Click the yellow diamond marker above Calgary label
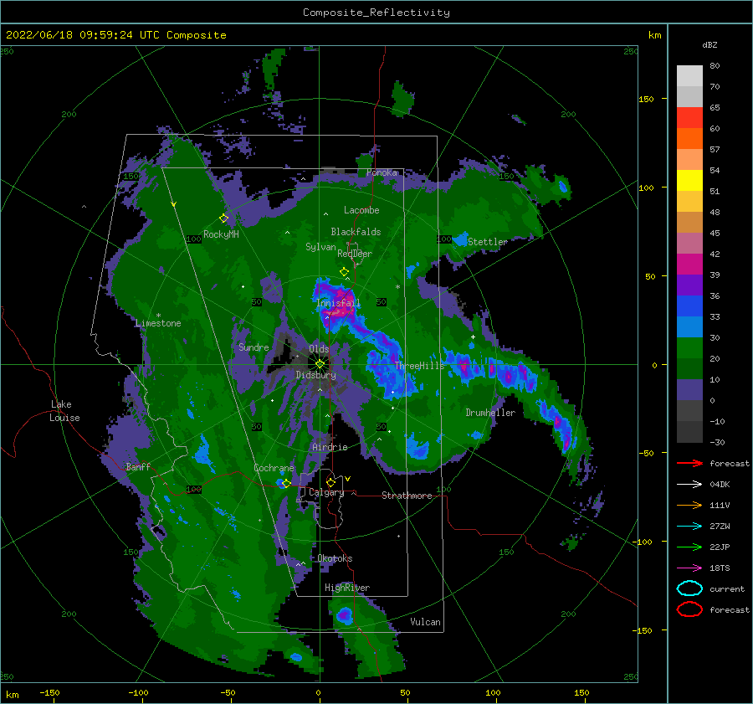The height and width of the screenshot is (704, 753). pyautogui.click(x=330, y=482)
